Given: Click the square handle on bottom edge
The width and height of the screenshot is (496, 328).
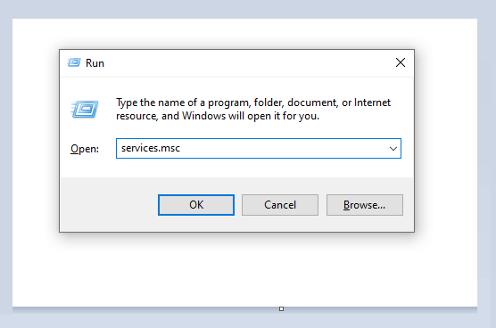Looking at the screenshot, I should pos(281,308).
